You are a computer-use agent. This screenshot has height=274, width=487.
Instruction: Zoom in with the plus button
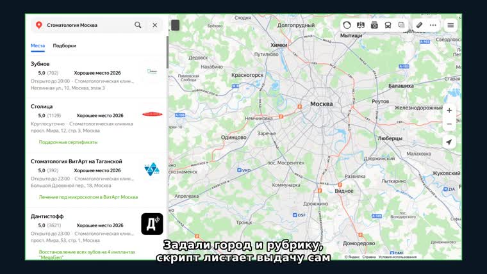point(449,111)
